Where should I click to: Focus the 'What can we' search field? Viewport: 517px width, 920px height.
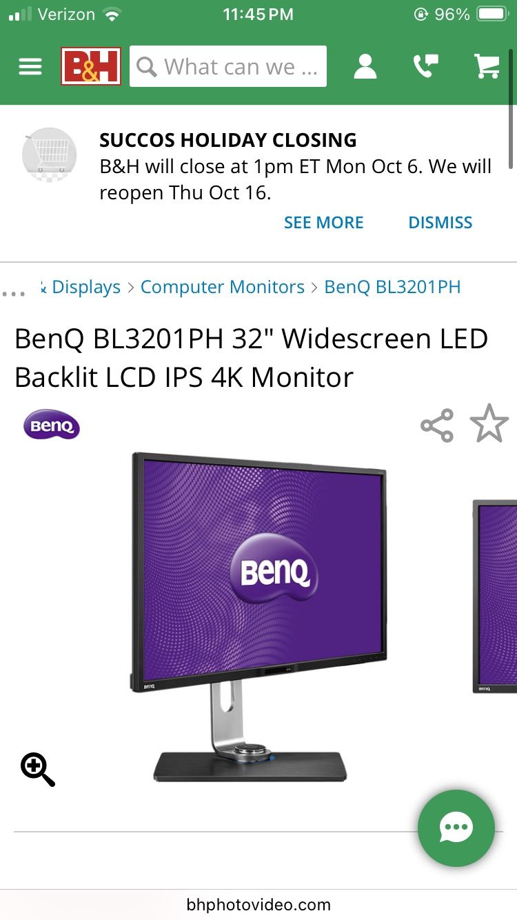pyautogui.click(x=228, y=66)
